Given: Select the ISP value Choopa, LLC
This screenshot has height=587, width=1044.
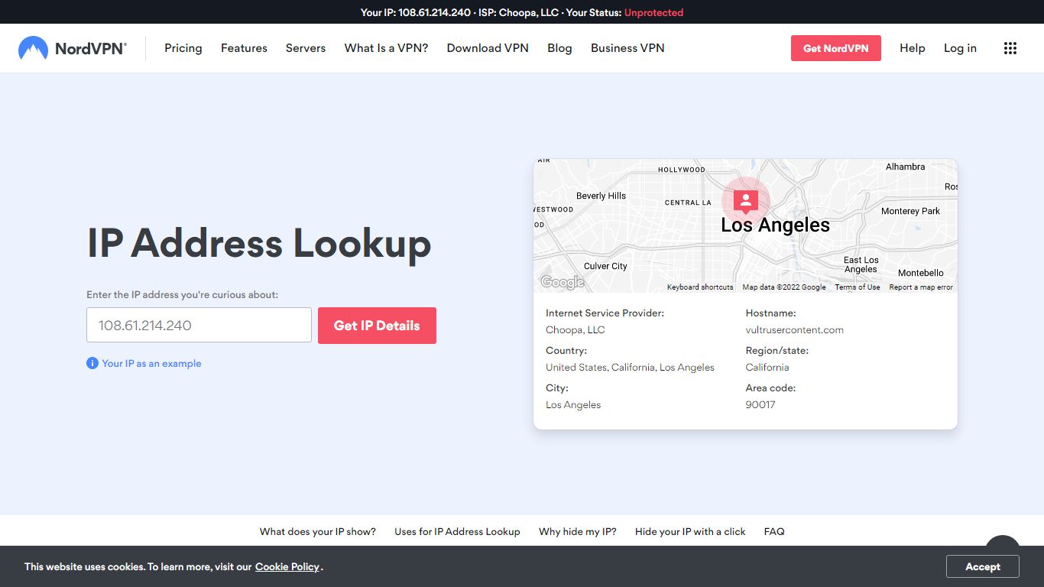Looking at the screenshot, I should 575,330.
